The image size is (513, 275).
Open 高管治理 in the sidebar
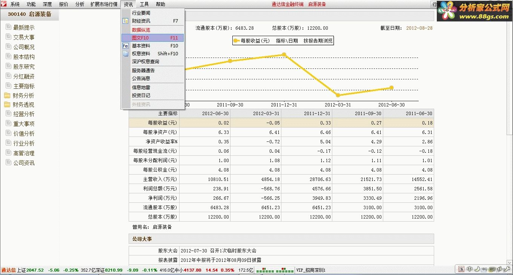coord(24,153)
